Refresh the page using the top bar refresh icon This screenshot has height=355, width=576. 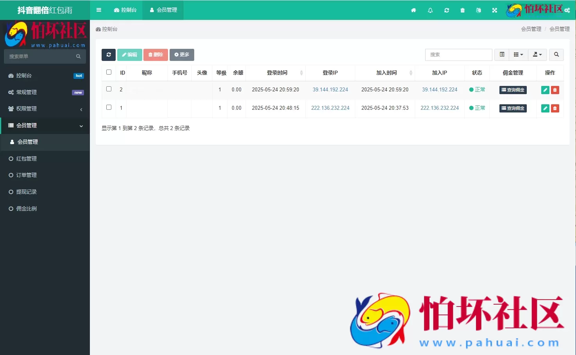click(x=446, y=10)
